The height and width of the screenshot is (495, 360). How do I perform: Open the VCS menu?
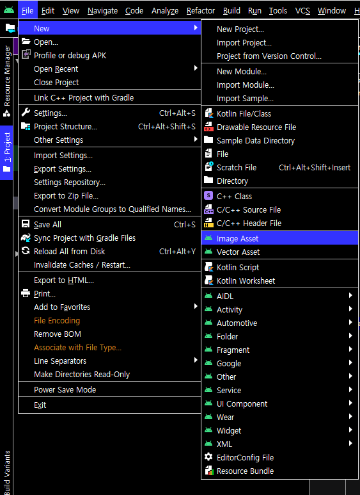click(x=302, y=11)
